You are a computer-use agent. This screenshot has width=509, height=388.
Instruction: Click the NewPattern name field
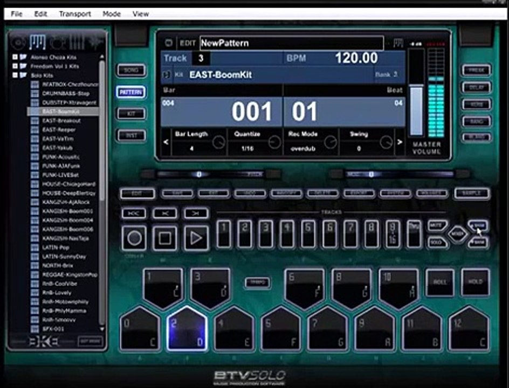click(x=292, y=43)
